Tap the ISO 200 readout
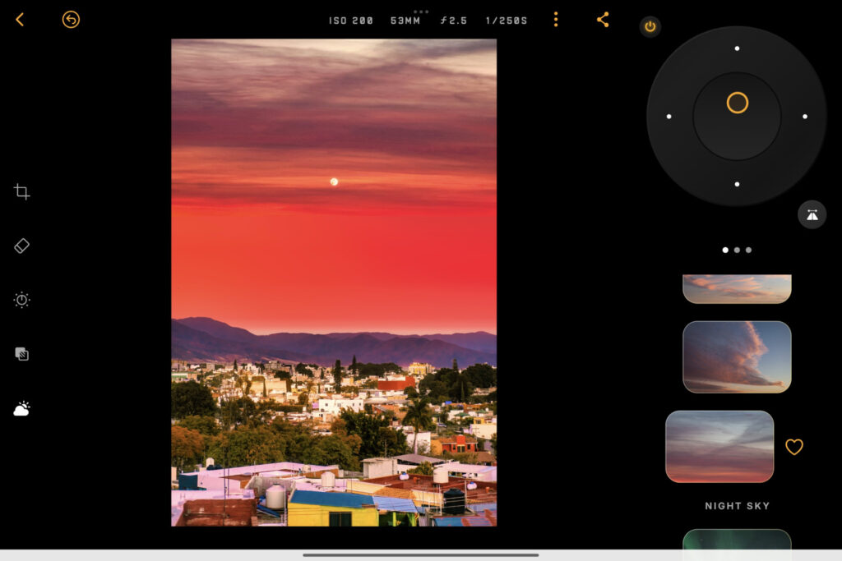The width and height of the screenshot is (842, 561). [x=350, y=20]
